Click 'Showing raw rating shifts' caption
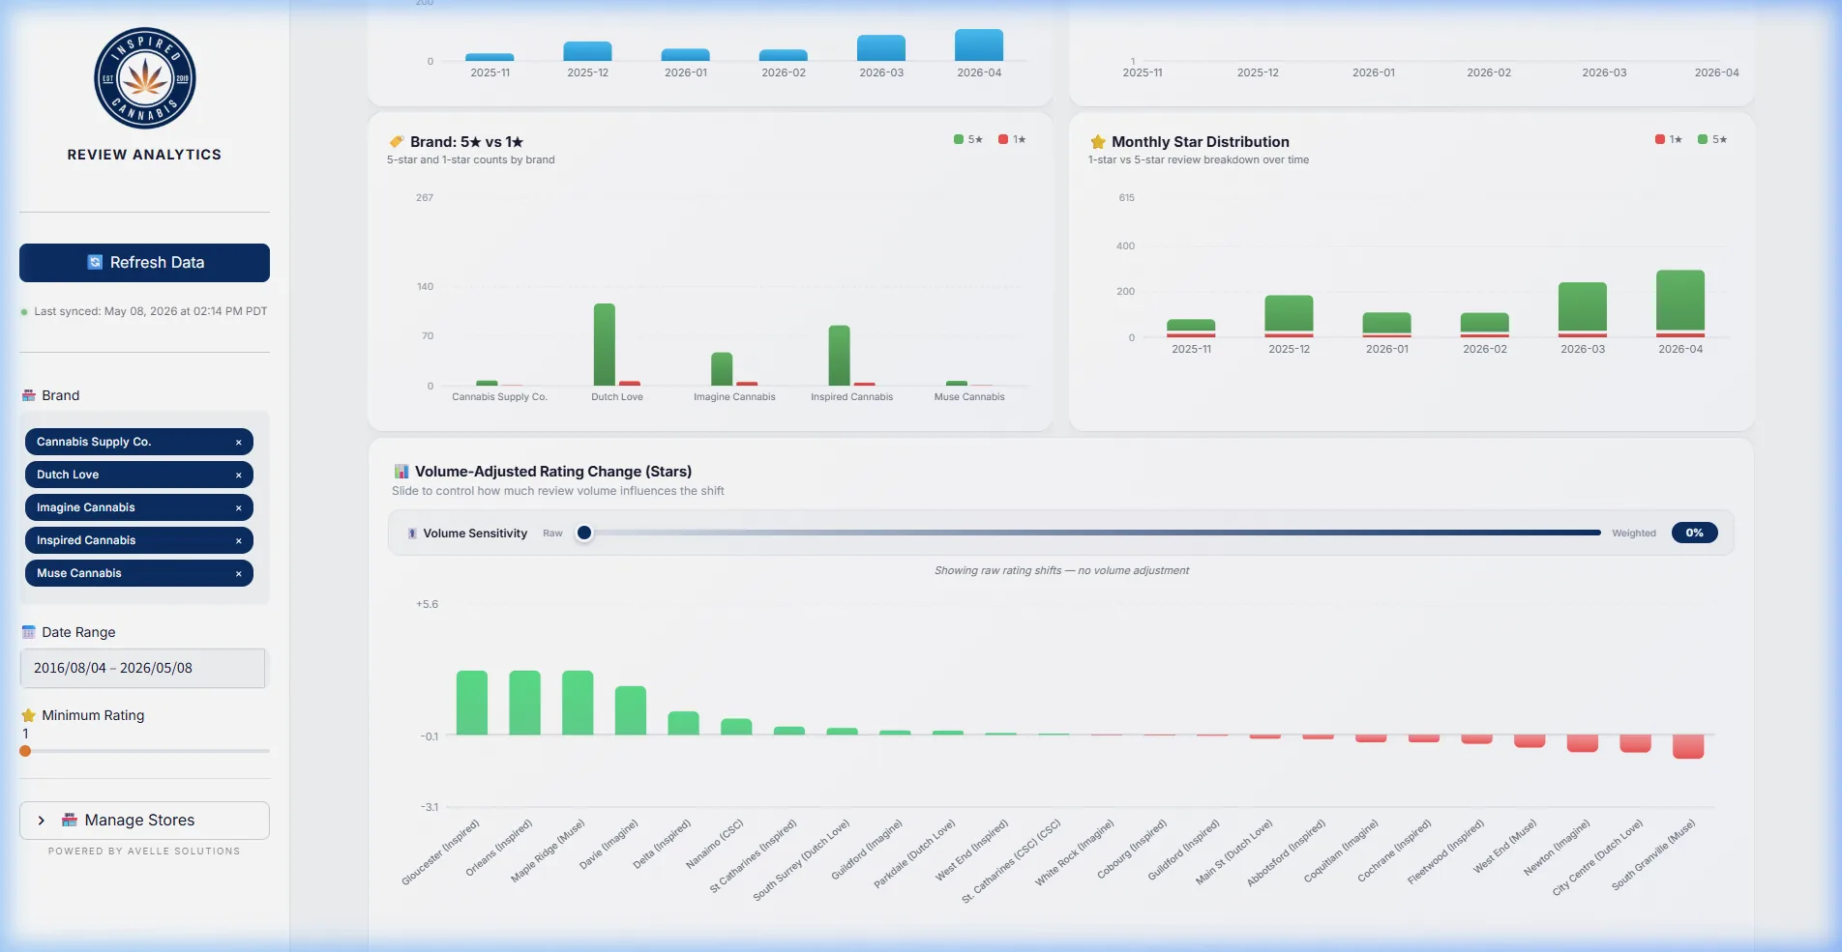The image size is (1842, 952). click(x=1061, y=570)
